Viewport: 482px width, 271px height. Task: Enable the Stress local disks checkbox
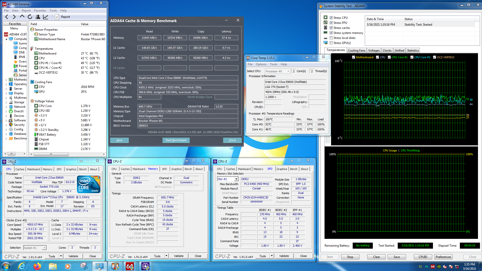point(331,38)
